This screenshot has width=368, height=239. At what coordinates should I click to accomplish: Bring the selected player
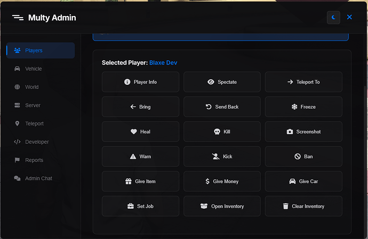click(x=140, y=106)
